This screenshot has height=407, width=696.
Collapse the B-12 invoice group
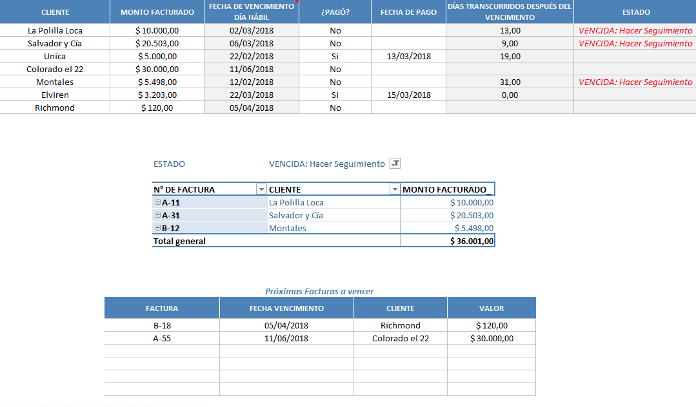[x=156, y=227]
